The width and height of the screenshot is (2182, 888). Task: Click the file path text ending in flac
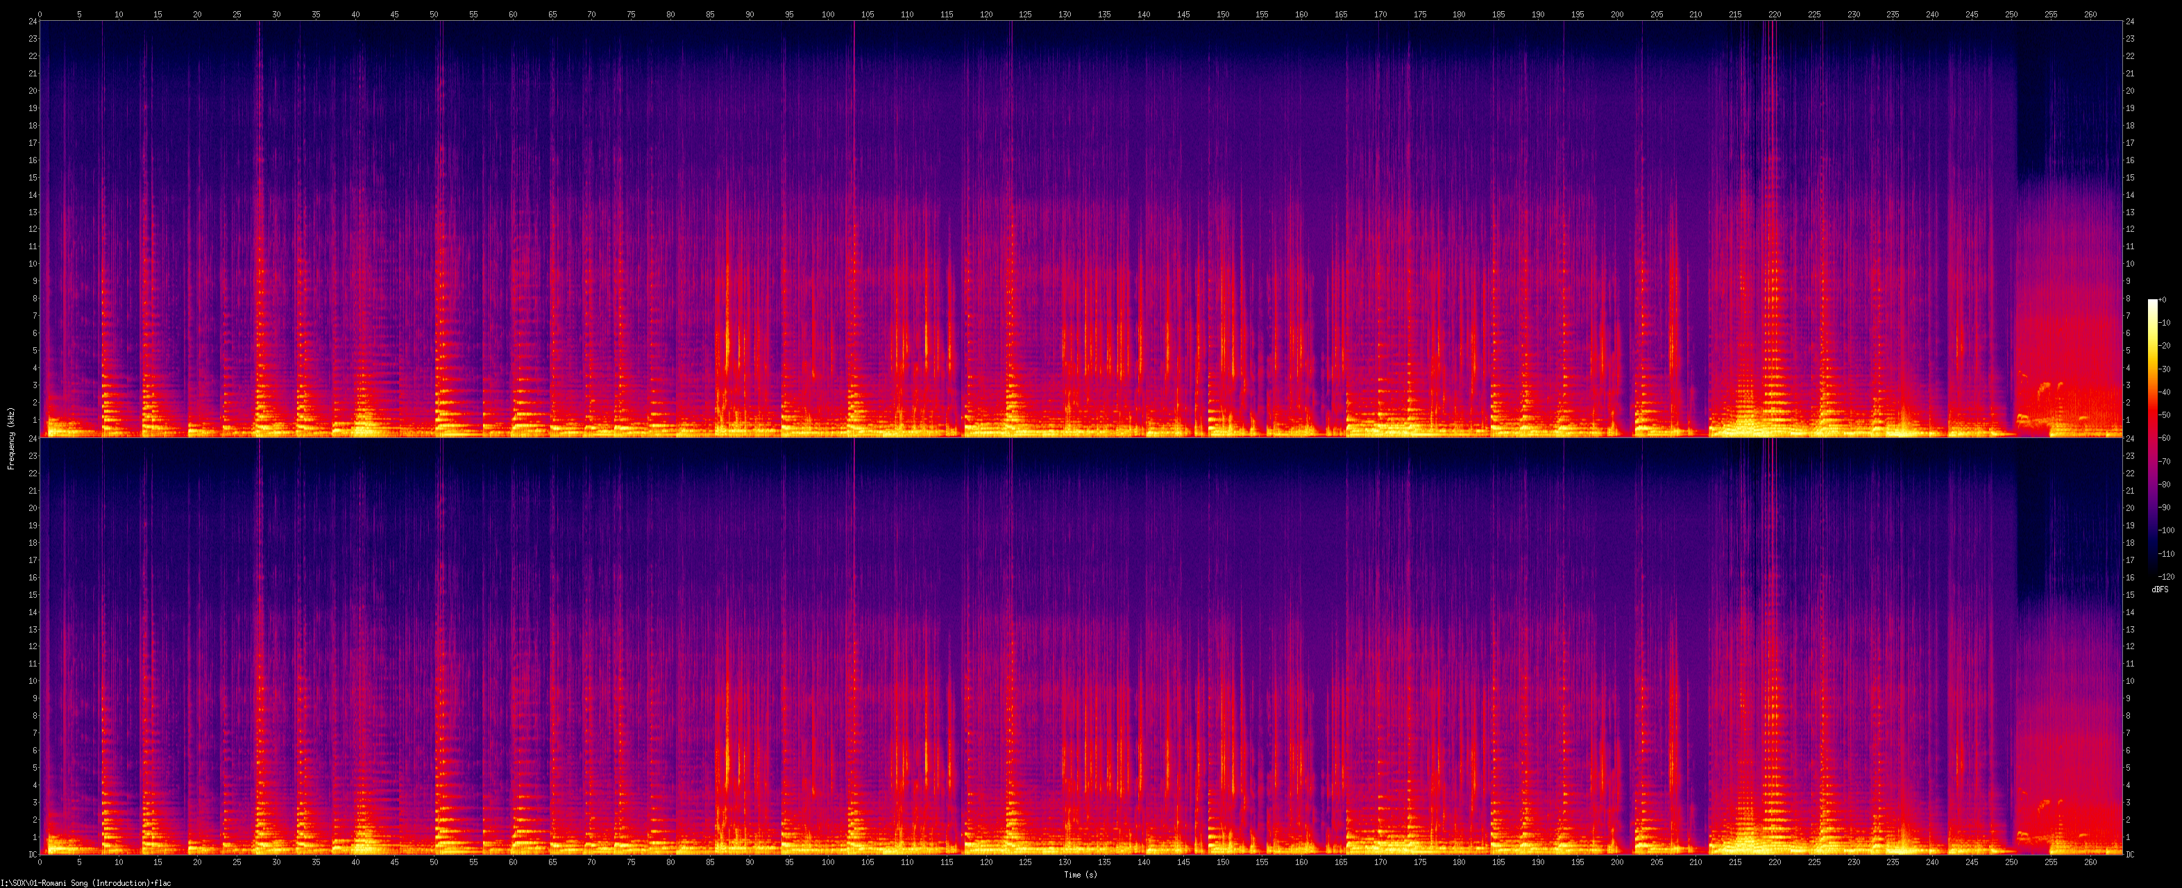tap(85, 883)
